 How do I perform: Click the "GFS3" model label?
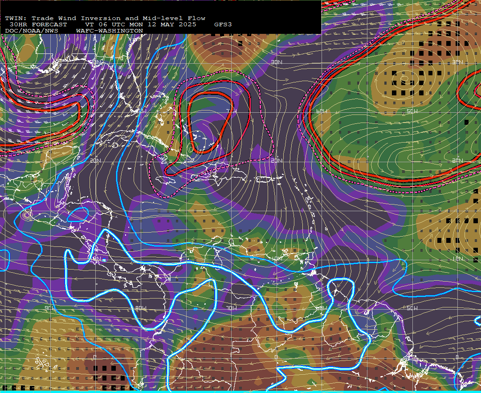pos(223,25)
